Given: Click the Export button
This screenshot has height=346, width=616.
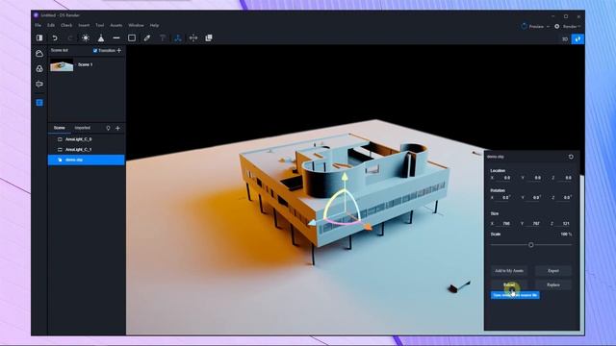Looking at the screenshot, I should [x=553, y=271].
